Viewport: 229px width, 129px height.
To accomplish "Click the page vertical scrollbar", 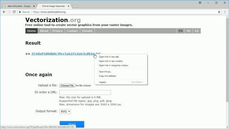I will point(227,60).
